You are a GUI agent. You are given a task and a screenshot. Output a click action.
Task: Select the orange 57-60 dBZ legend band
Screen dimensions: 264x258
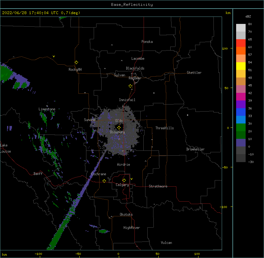pos(241,51)
